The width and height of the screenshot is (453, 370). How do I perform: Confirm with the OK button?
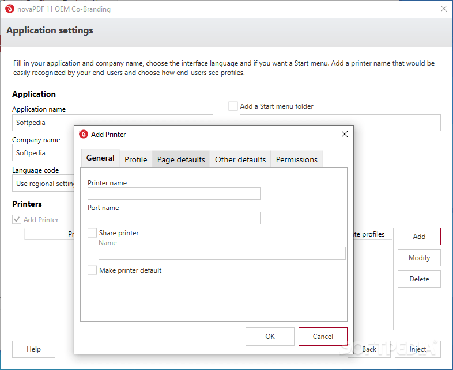(x=270, y=337)
